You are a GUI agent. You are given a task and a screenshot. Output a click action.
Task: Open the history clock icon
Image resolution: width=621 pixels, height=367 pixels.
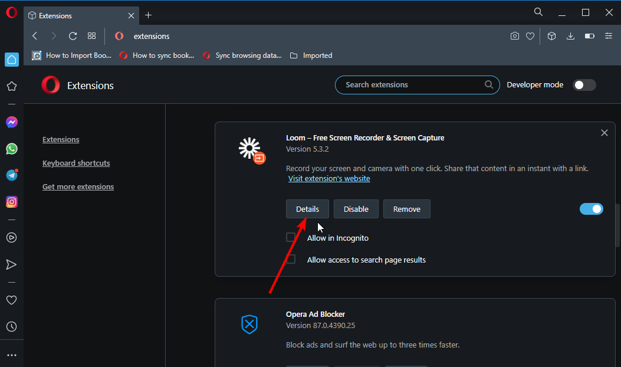(x=11, y=326)
